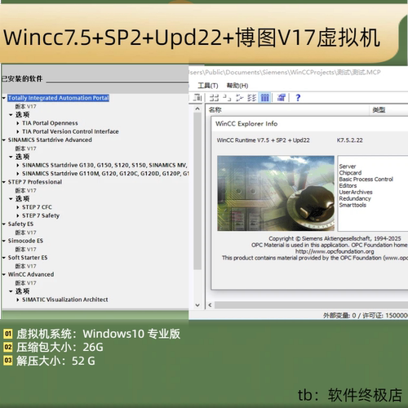The image size is (408, 408).
Task: Click the vertical scrollbar up arrow
Action: pos(197,109)
